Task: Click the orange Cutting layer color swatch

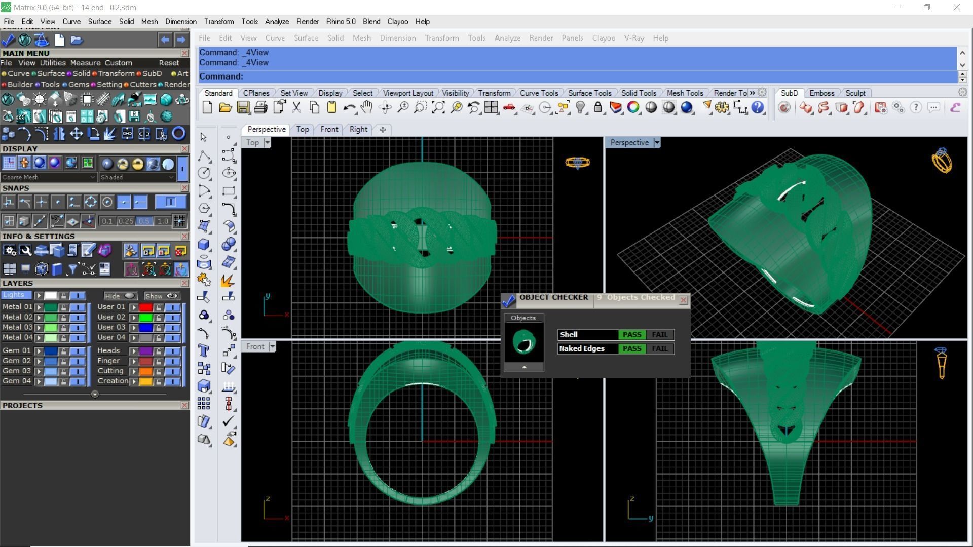Action: pyautogui.click(x=146, y=371)
